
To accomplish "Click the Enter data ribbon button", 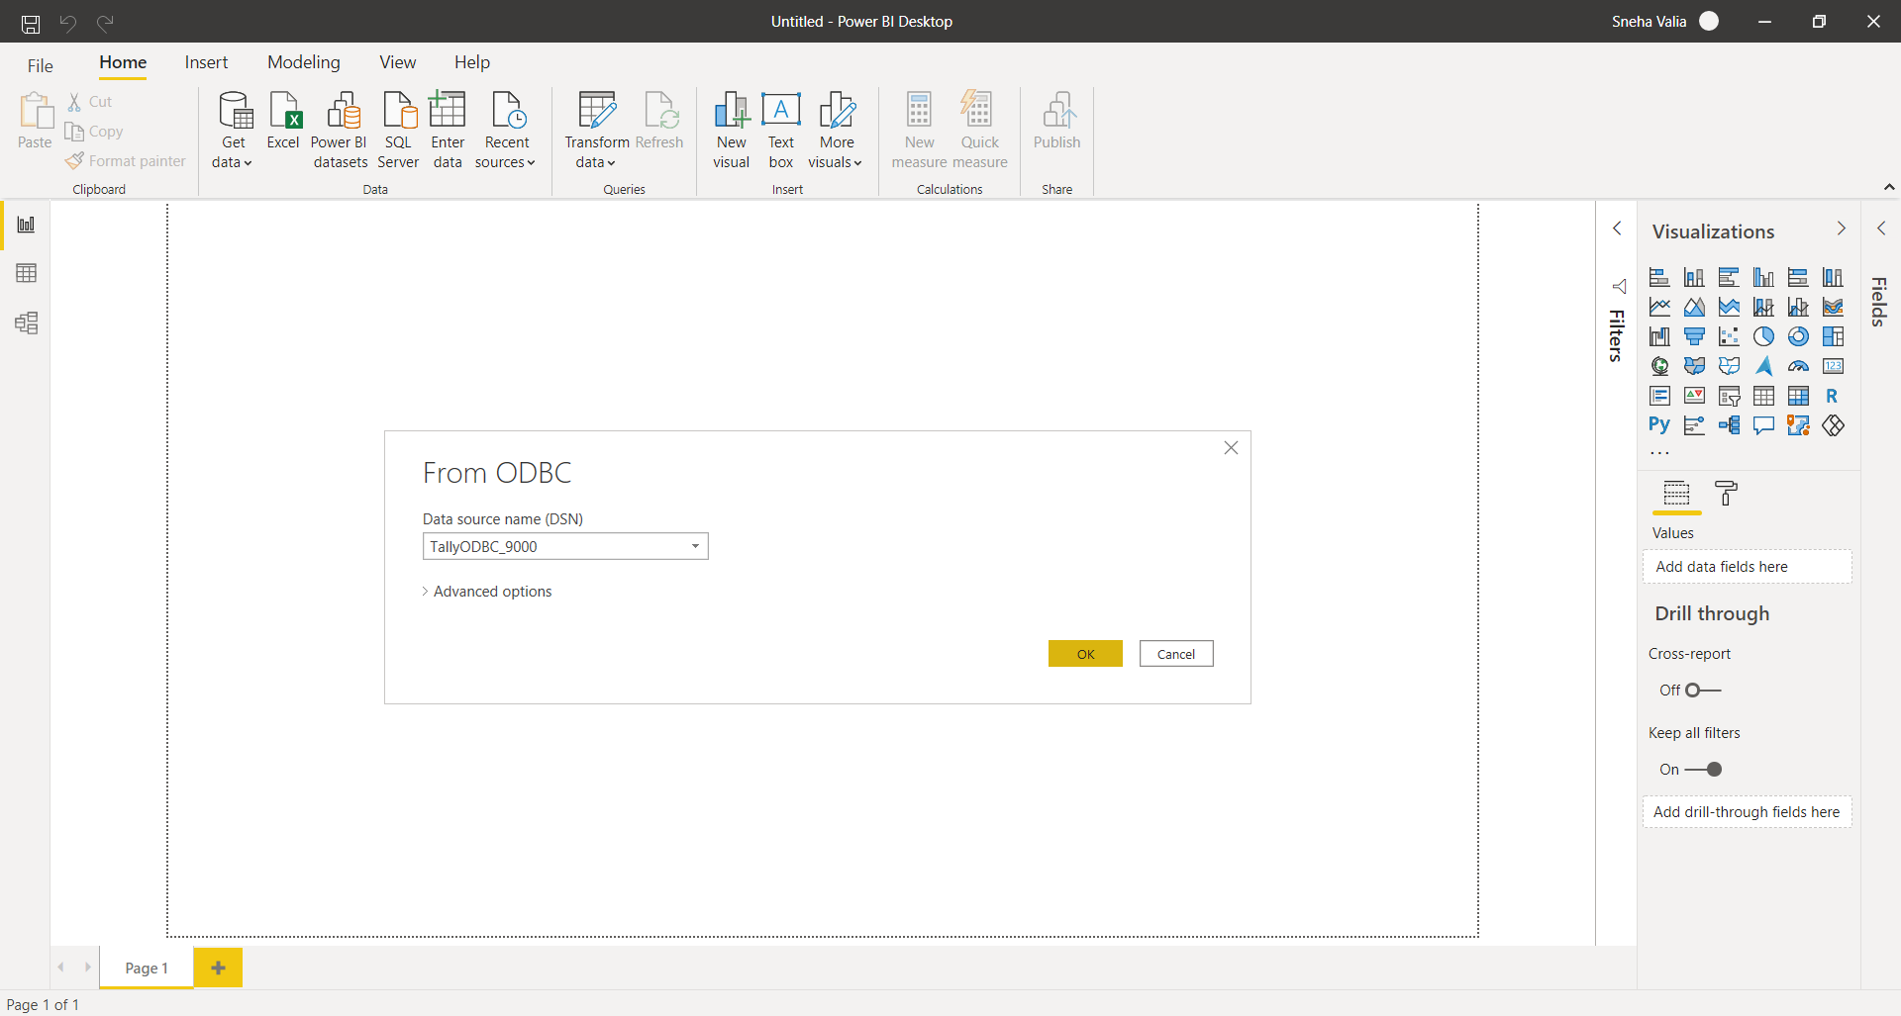I will 448,130.
